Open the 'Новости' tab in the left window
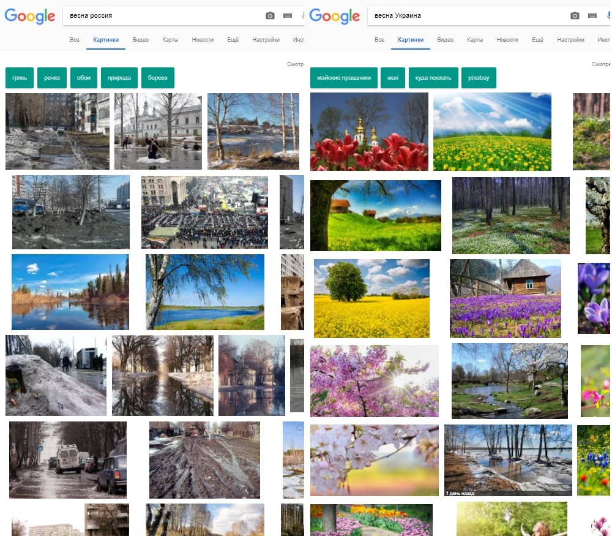This screenshot has height=536, width=612. [x=203, y=39]
